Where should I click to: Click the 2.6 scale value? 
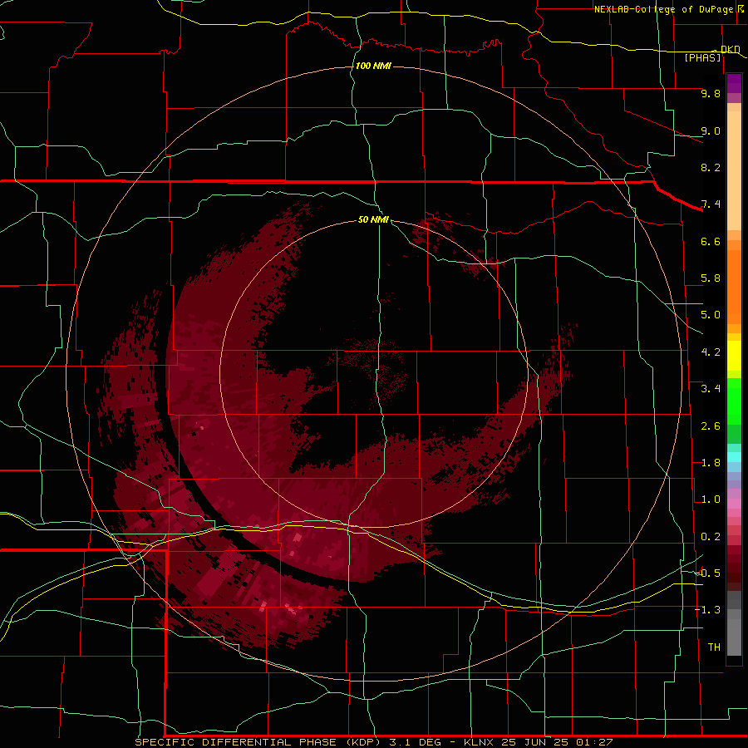click(x=711, y=426)
